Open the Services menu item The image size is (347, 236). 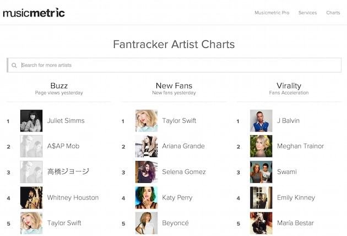pyautogui.click(x=307, y=13)
